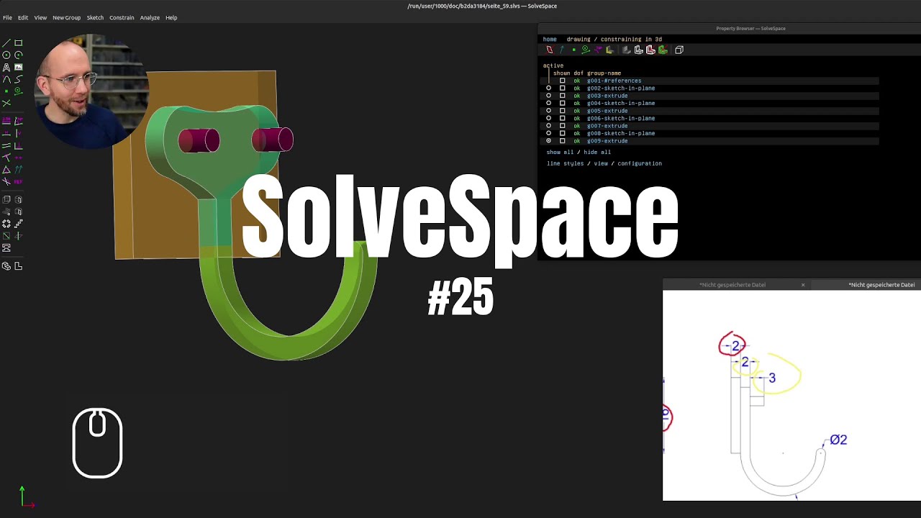921x518 pixels.
Task: Apply parallel constraint
Action: [x=6, y=145]
